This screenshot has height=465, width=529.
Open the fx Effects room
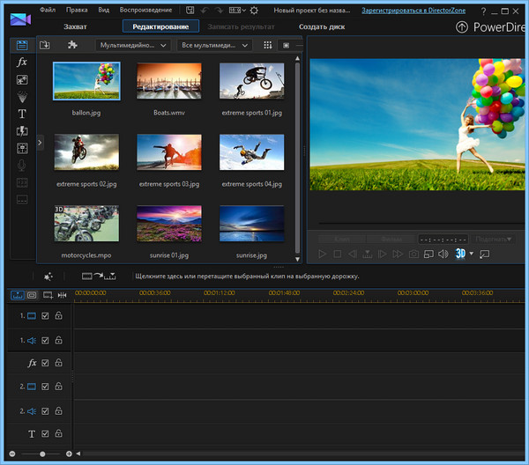click(22, 63)
